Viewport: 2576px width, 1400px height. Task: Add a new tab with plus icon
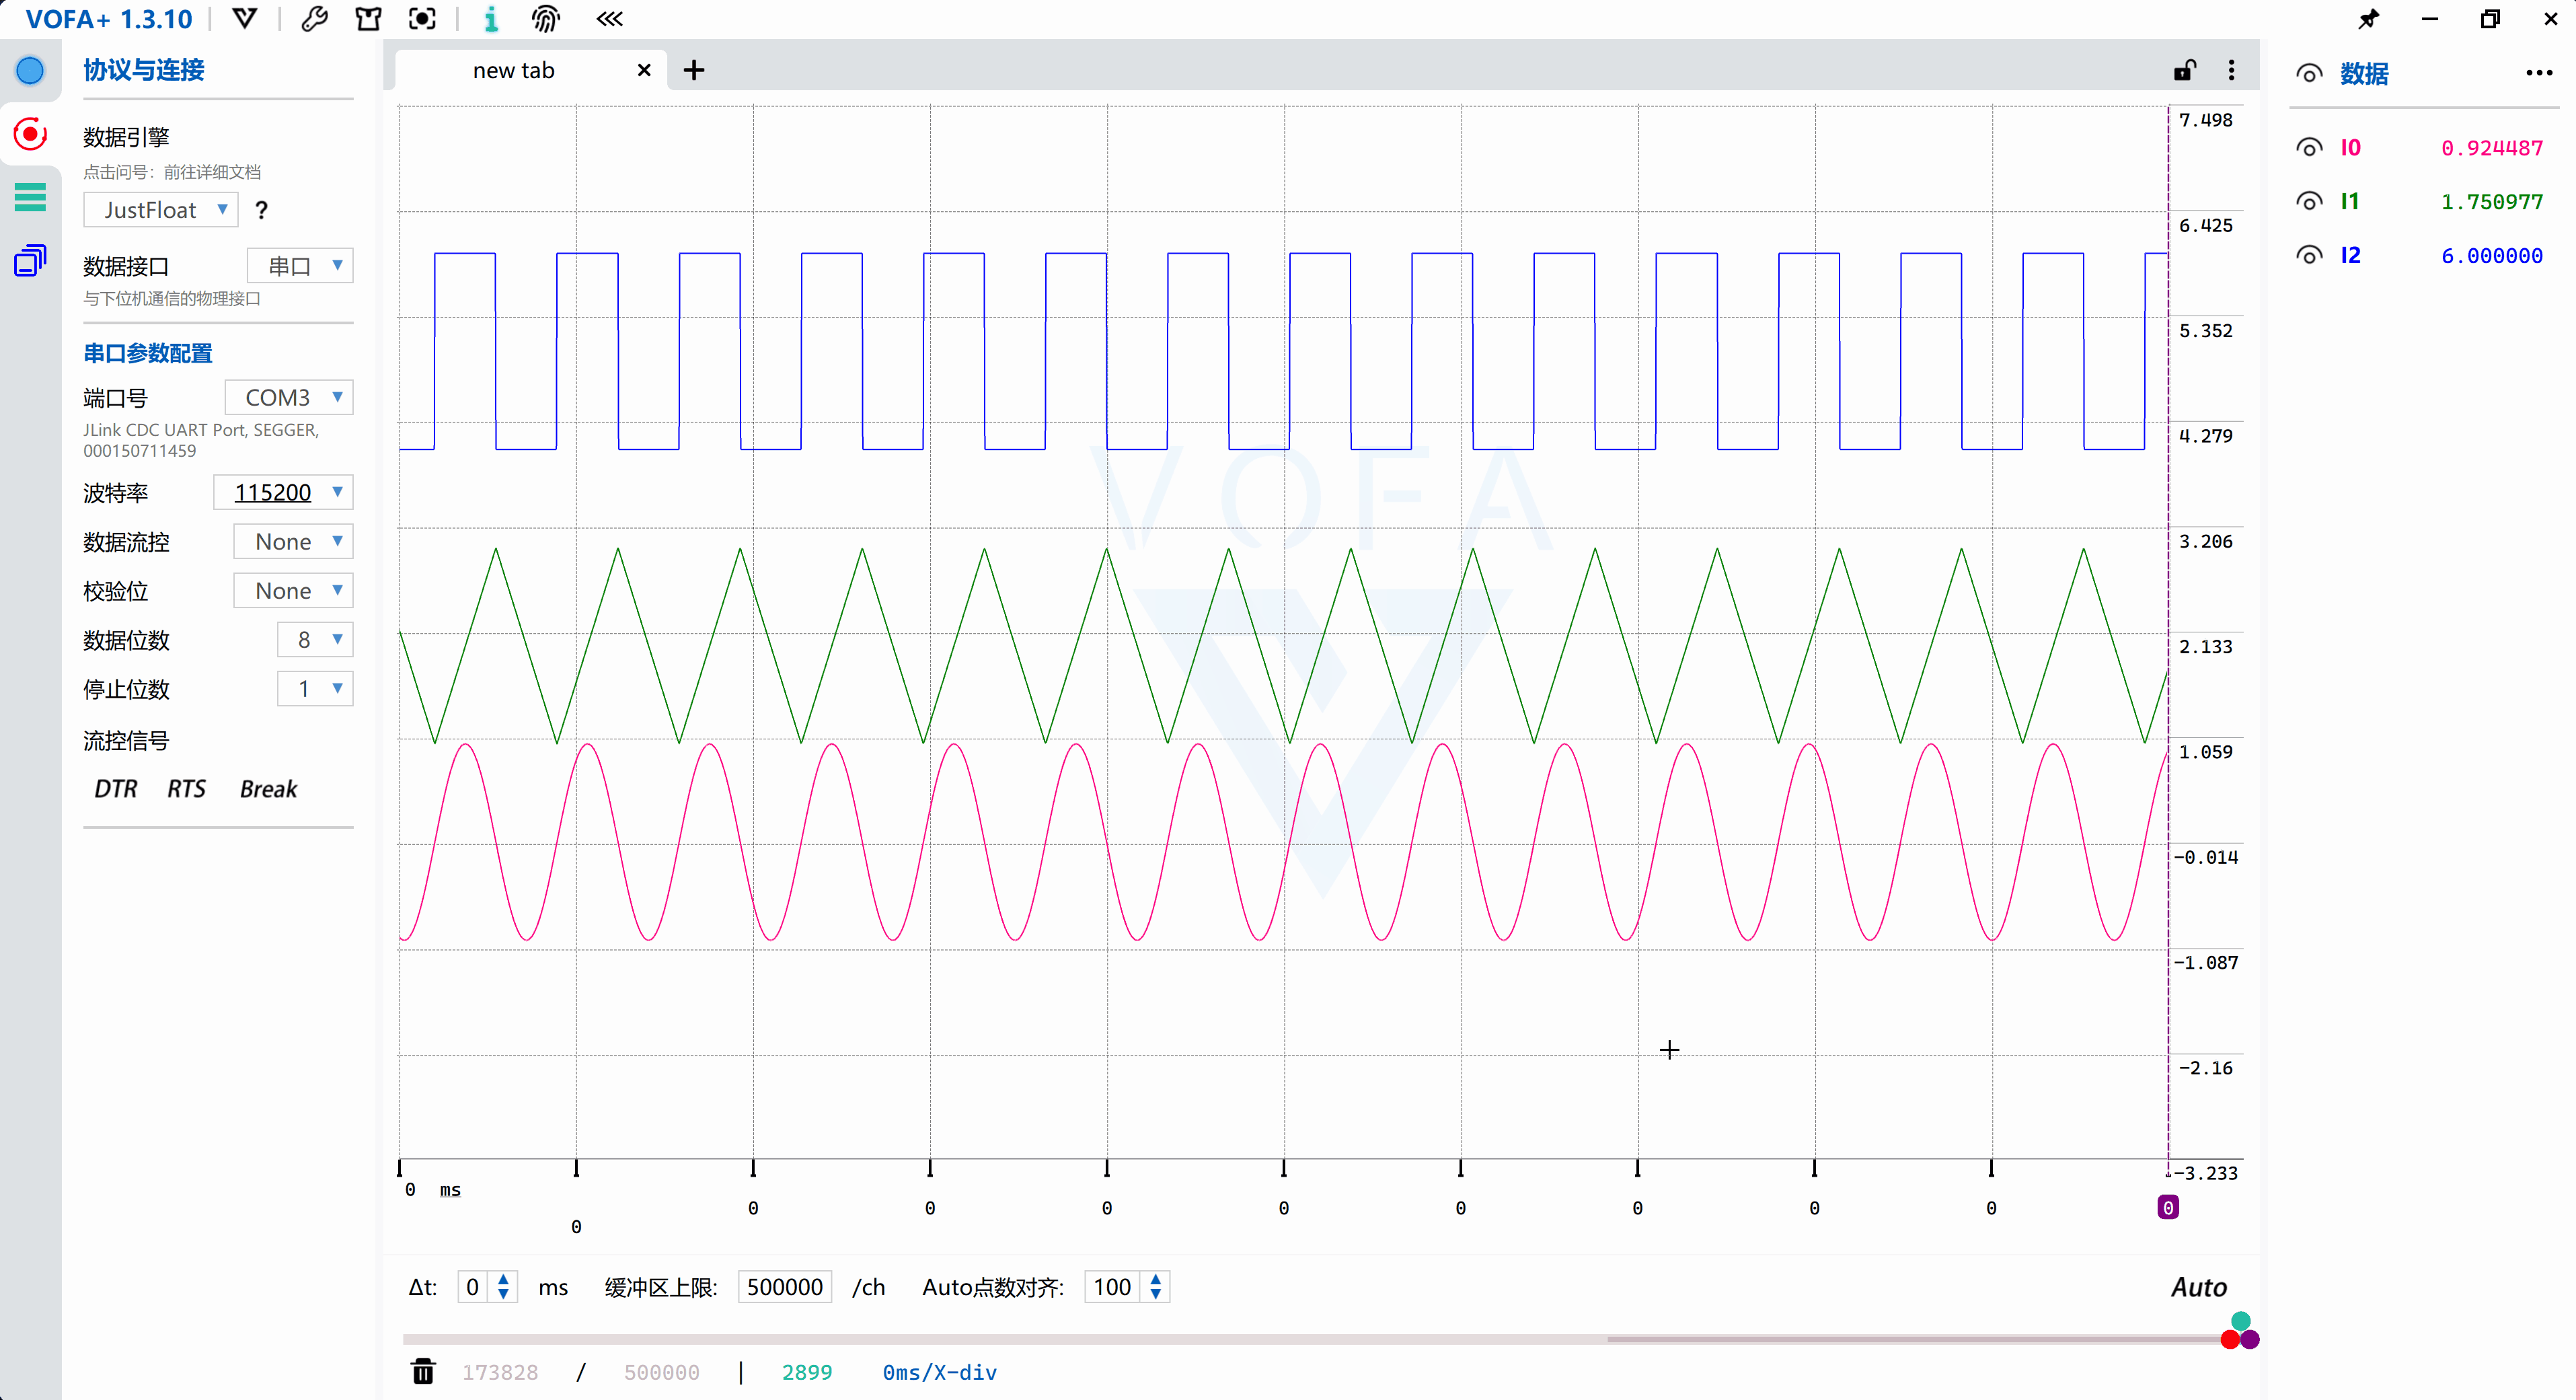click(x=694, y=70)
